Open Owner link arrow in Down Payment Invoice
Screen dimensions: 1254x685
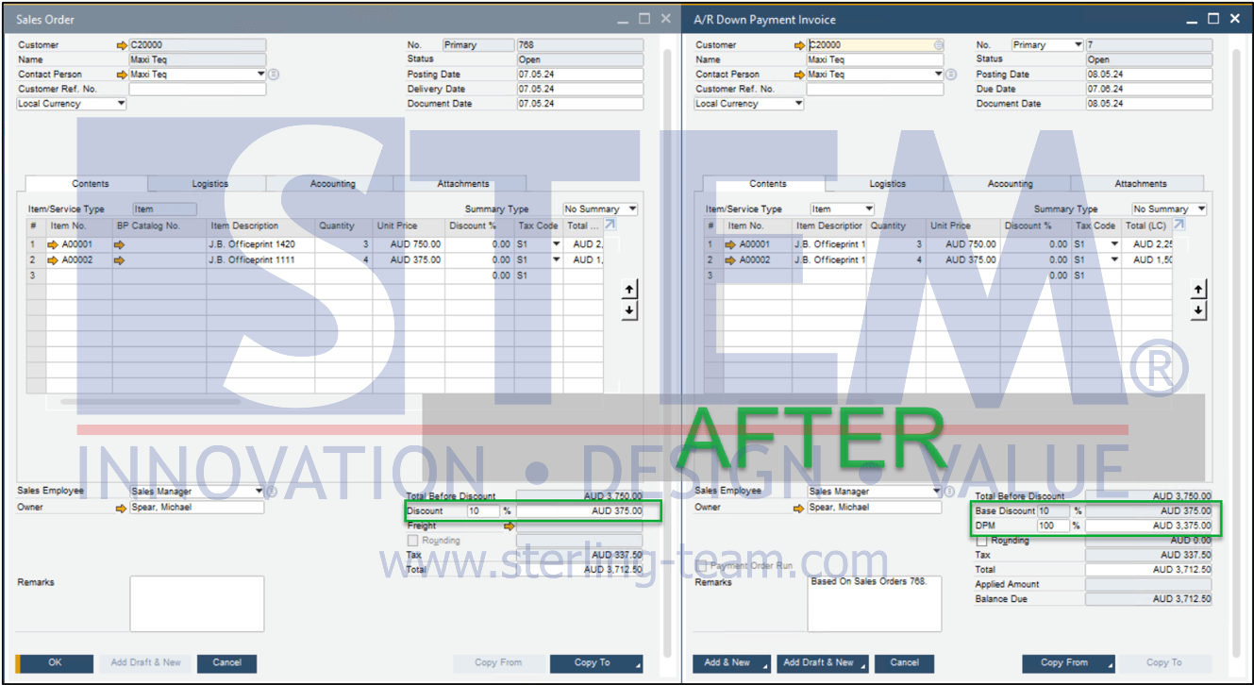(x=800, y=508)
